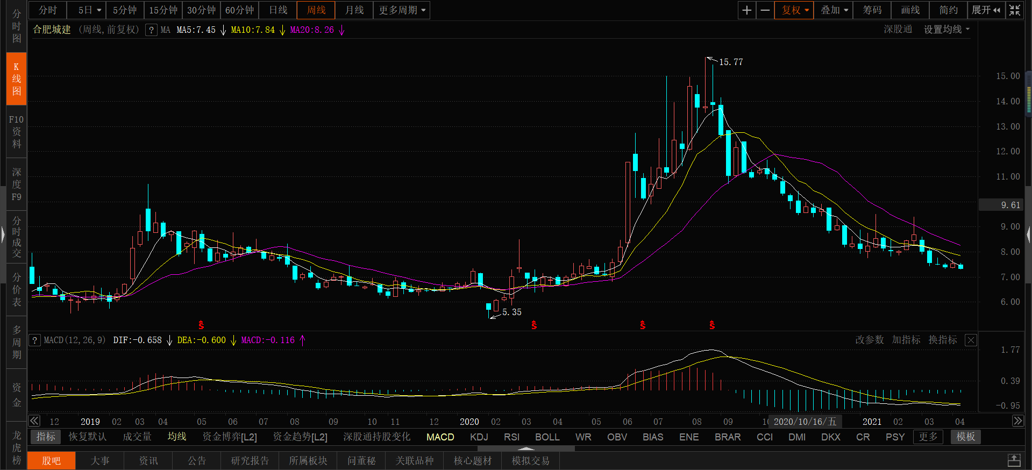The image size is (1032, 470).
Task: Click the 展开 expand button
Action: [x=986, y=10]
